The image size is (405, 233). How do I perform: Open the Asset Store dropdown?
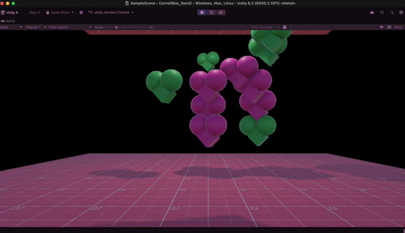click(x=60, y=12)
